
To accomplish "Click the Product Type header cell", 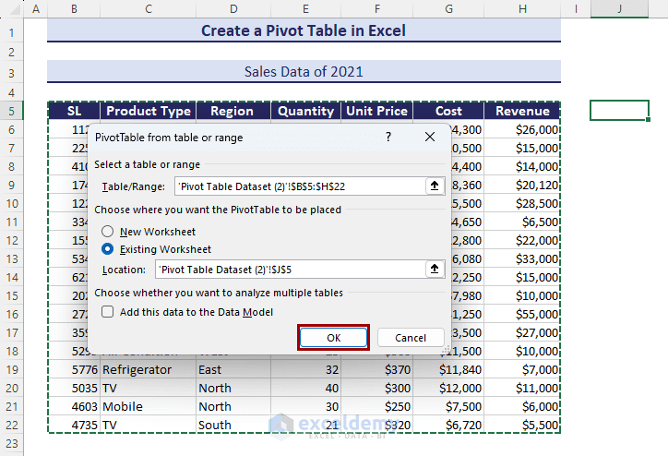I will coord(149,111).
